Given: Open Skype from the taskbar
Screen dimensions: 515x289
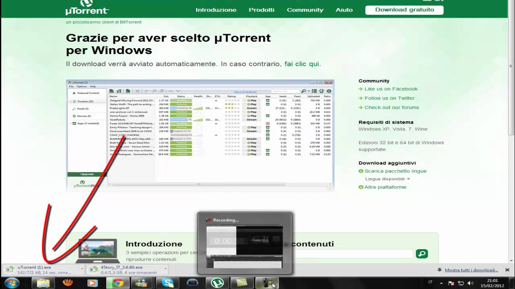Looking at the screenshot, I should pyautogui.click(x=167, y=283).
